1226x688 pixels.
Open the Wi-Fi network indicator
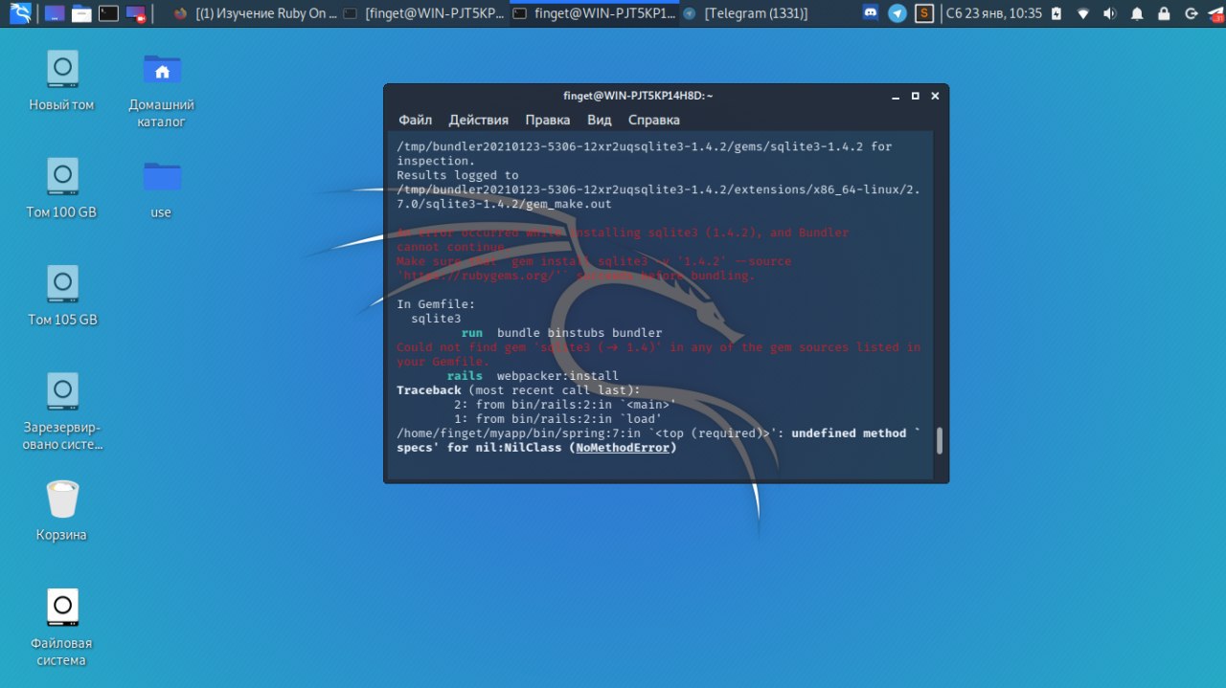1083,13
